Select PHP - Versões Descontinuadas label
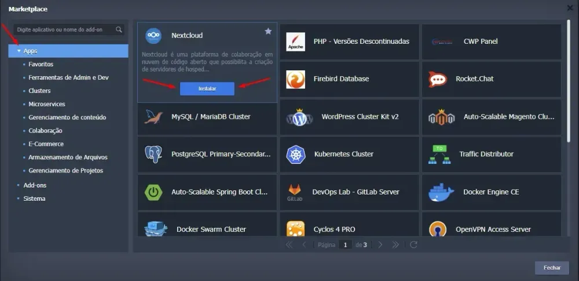579x281 pixels. pos(361,42)
